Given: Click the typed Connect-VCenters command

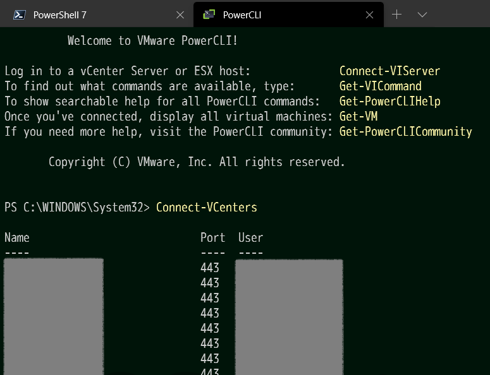Looking at the screenshot, I should tap(207, 208).
